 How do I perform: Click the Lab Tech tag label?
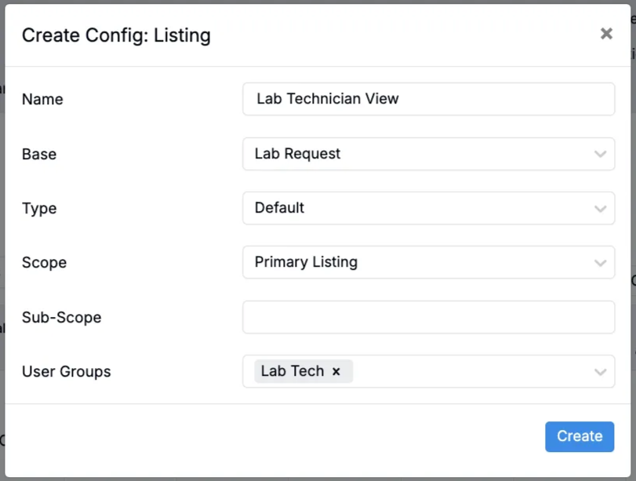[x=293, y=372]
